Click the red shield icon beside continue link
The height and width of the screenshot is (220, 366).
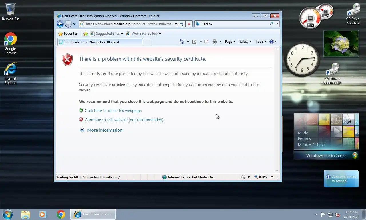(81, 119)
